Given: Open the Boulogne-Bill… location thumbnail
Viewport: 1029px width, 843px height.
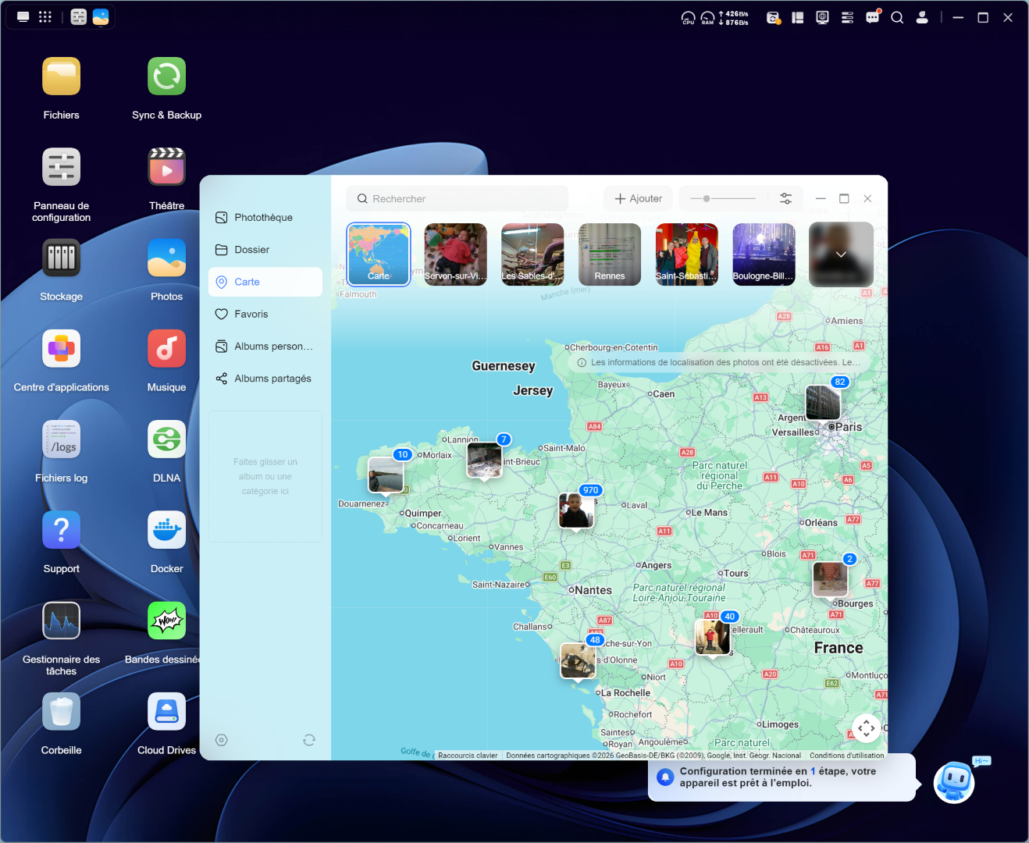Looking at the screenshot, I should pyautogui.click(x=764, y=254).
